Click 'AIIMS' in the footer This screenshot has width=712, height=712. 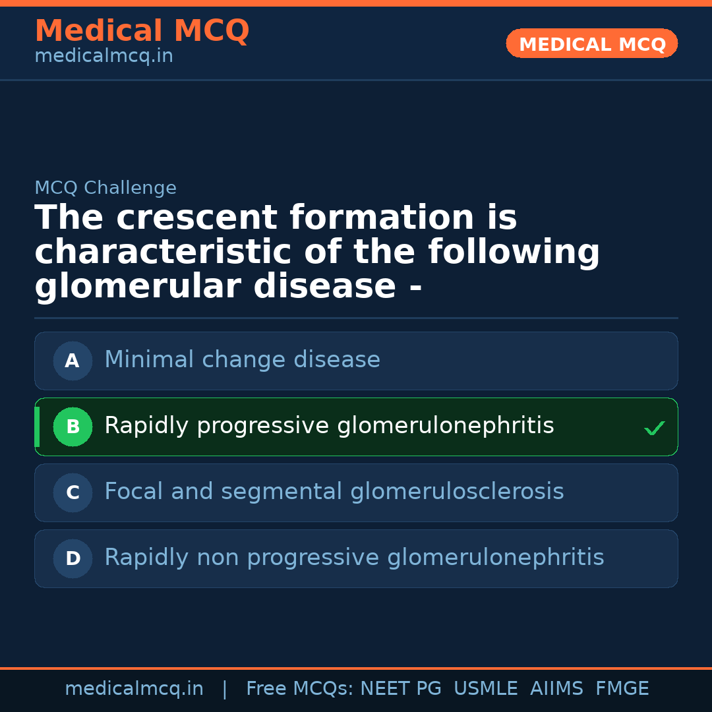point(556,689)
